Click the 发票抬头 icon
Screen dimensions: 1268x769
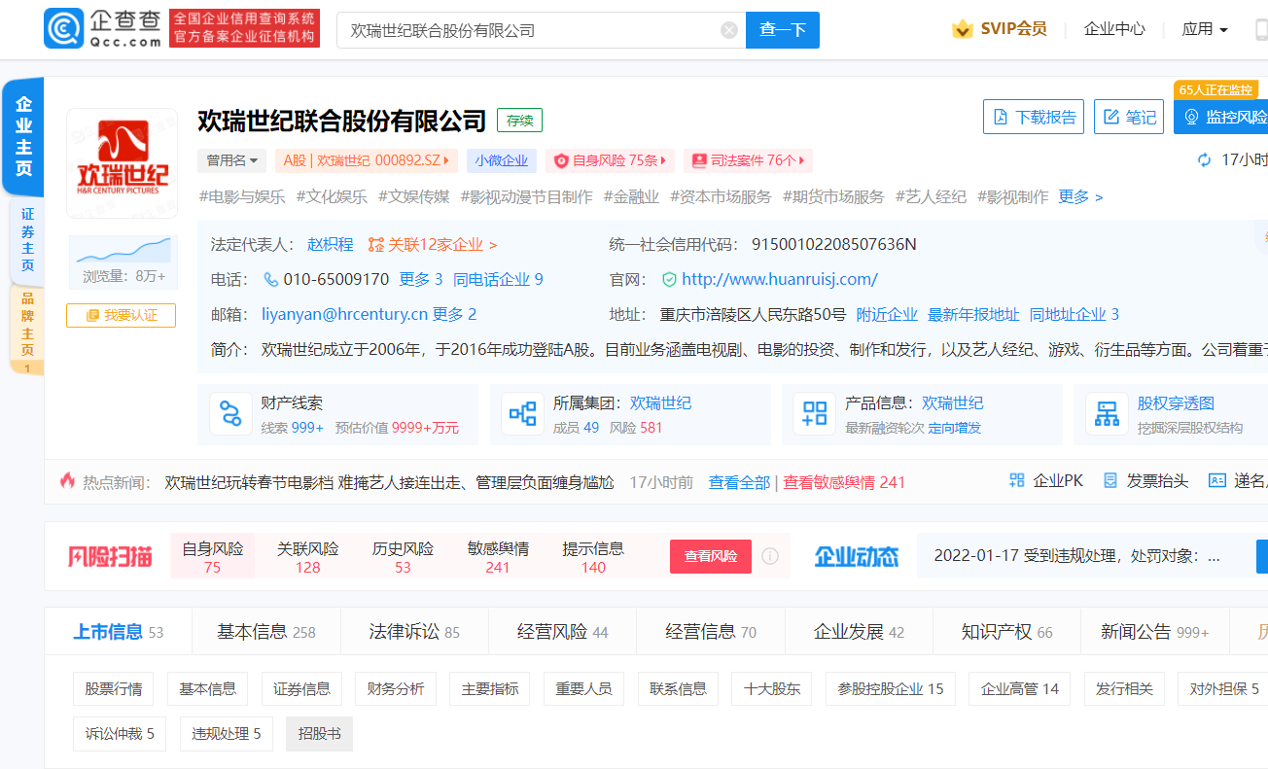[x=1111, y=480]
